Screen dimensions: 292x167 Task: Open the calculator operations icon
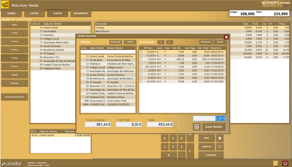coord(220,146)
